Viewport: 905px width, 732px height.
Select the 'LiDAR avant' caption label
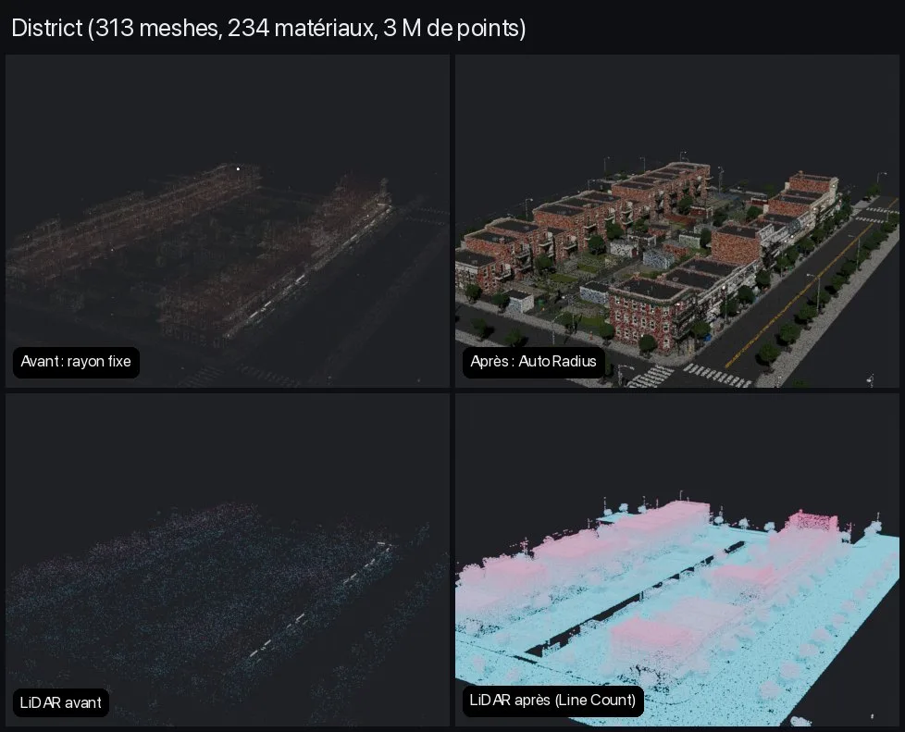(x=60, y=702)
